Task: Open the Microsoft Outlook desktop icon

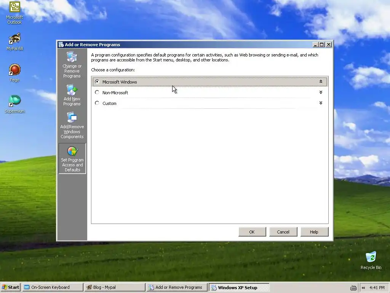Action: click(x=15, y=13)
